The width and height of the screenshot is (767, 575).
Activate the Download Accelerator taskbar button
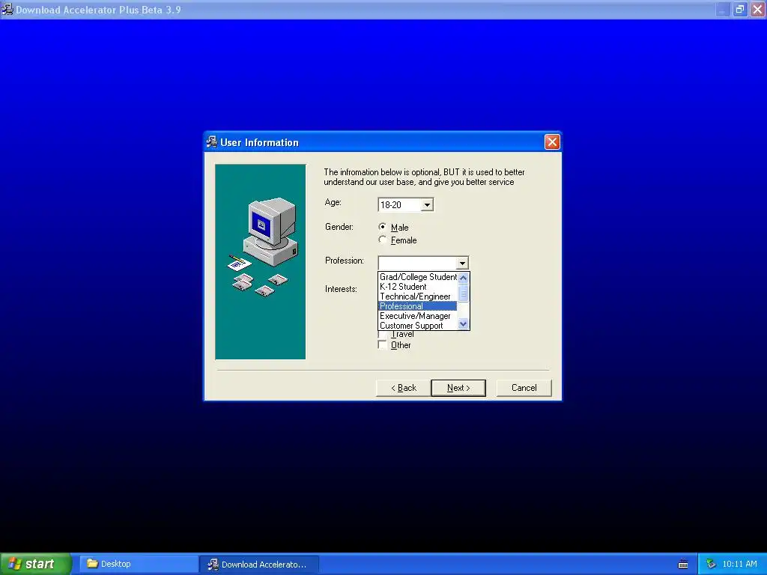[x=259, y=564]
